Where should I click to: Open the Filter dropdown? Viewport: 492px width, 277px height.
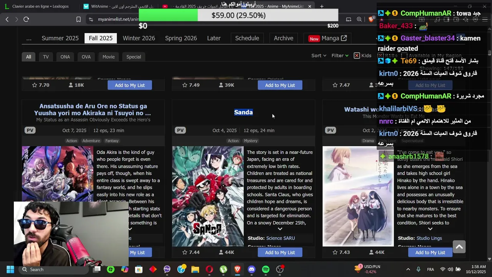pyautogui.click(x=340, y=55)
